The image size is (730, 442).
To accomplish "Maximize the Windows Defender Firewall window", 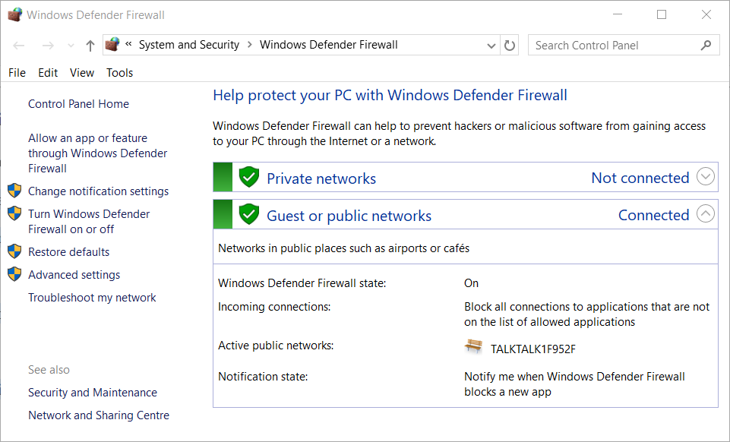I will (x=662, y=15).
